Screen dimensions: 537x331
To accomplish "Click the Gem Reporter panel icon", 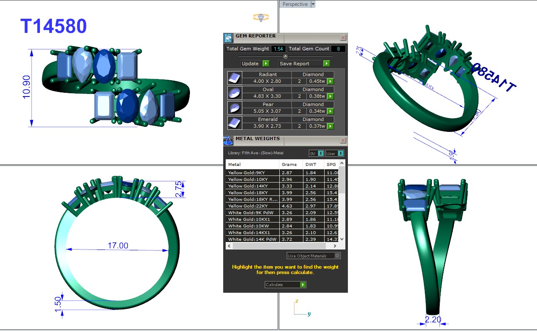I will tap(228, 38).
